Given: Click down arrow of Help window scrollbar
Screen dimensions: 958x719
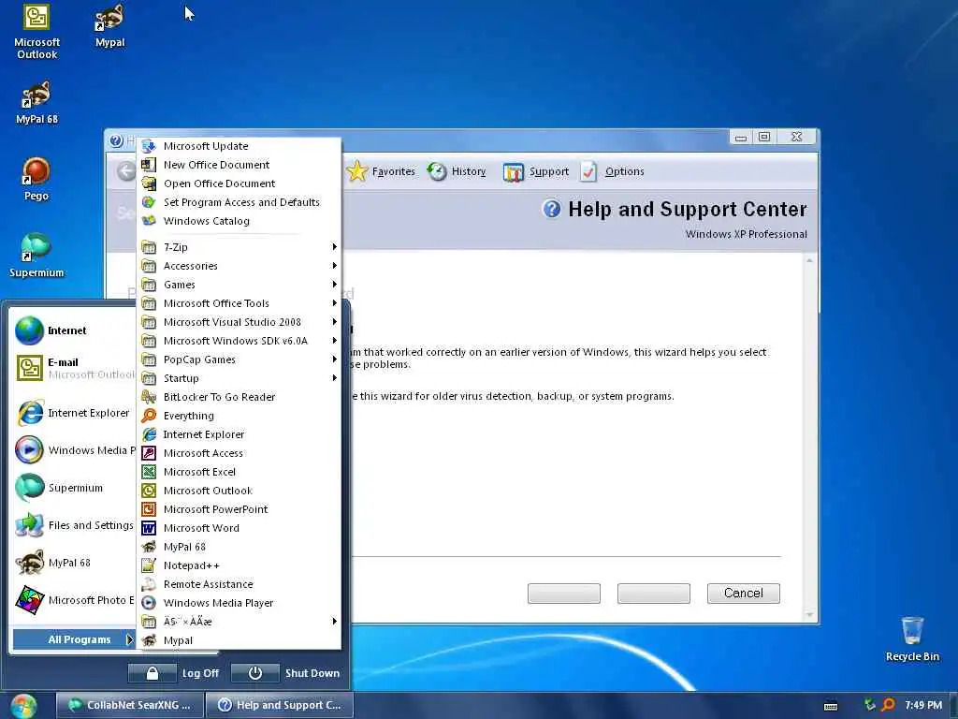Looking at the screenshot, I should click(x=809, y=614).
